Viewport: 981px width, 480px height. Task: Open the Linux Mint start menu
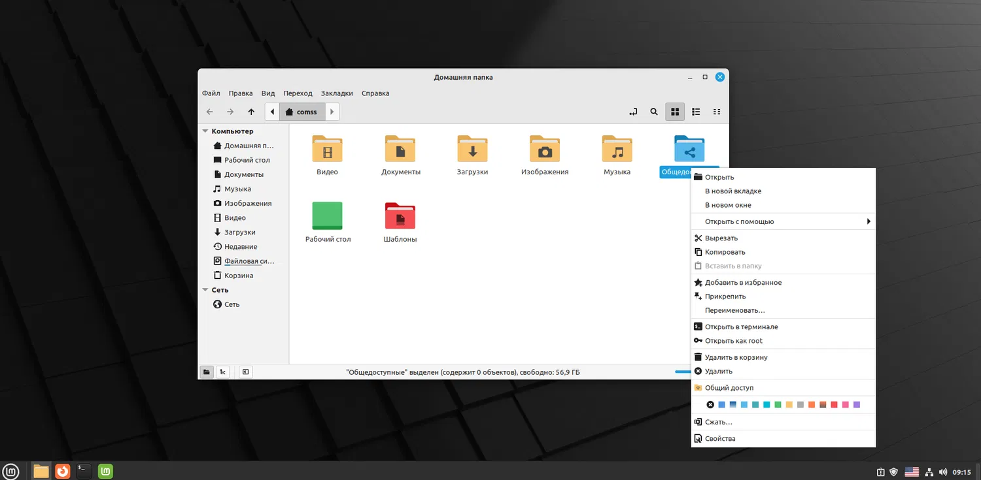click(x=11, y=470)
